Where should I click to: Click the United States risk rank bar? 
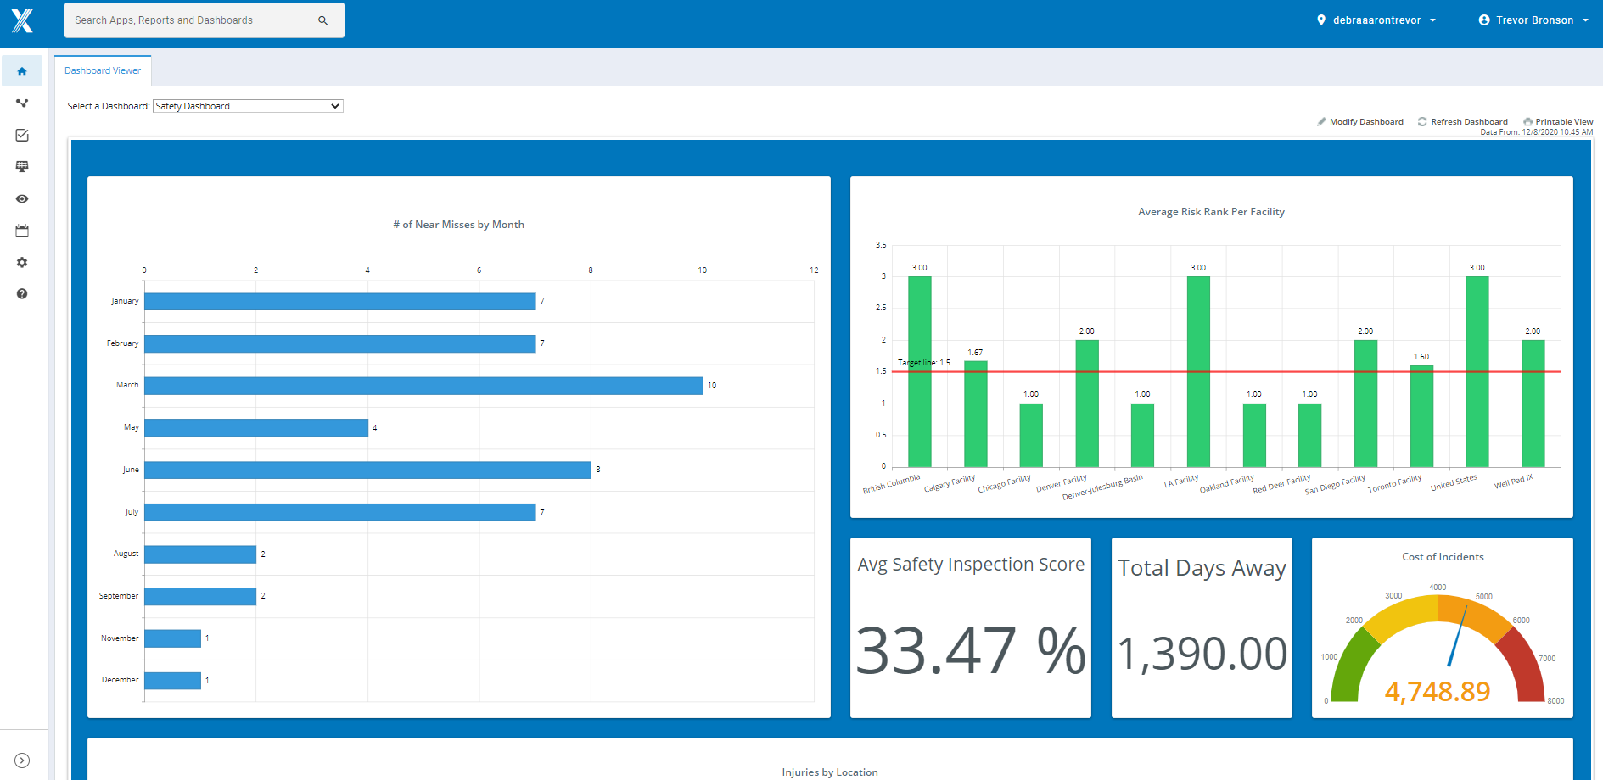tap(1477, 371)
